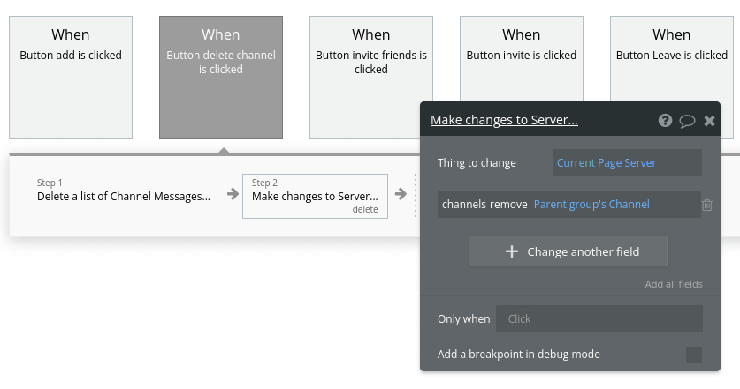Select the Button invite friends is clicked event

coord(371,78)
